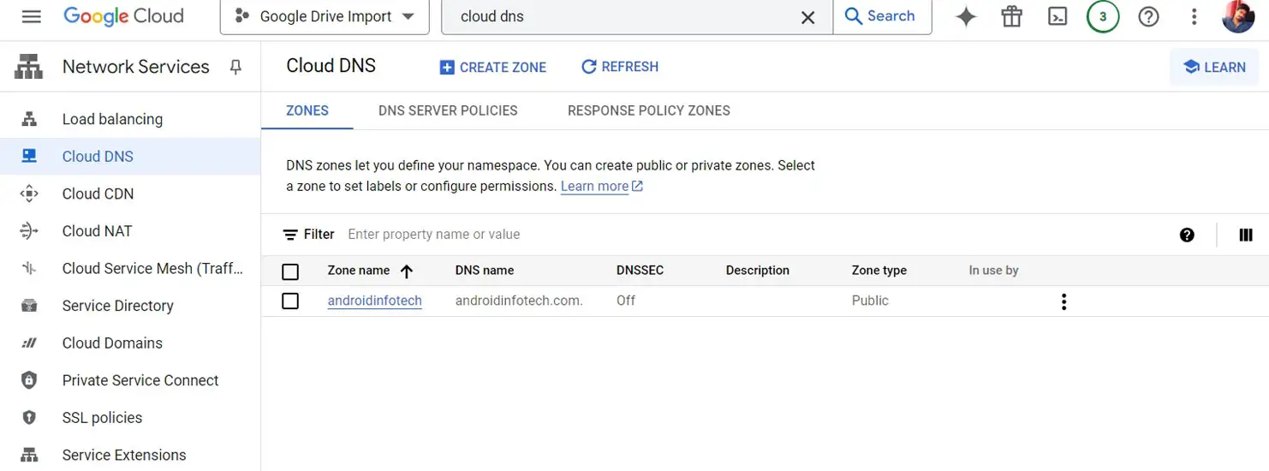Activate Cloud Shell terminal icon
The height and width of the screenshot is (471, 1269).
click(1057, 16)
